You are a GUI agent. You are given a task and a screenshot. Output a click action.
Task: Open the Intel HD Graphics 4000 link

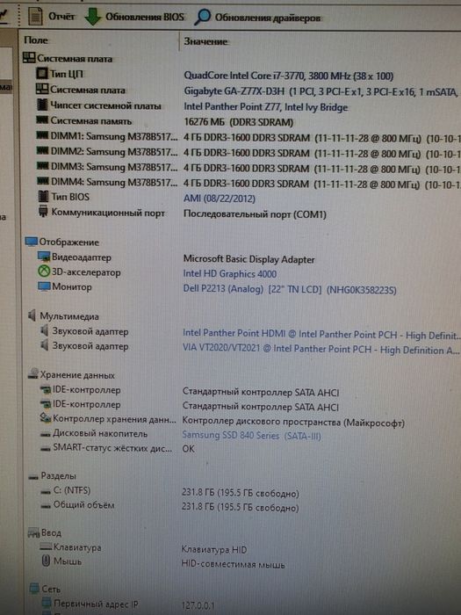tap(229, 274)
